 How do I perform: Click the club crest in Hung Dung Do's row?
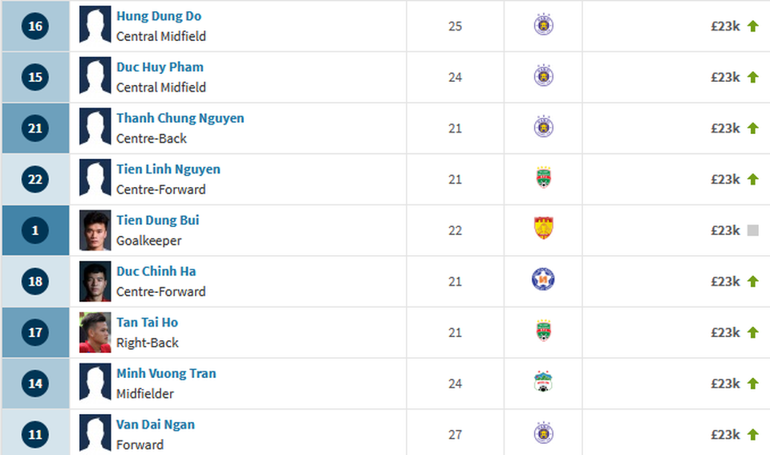click(x=543, y=26)
